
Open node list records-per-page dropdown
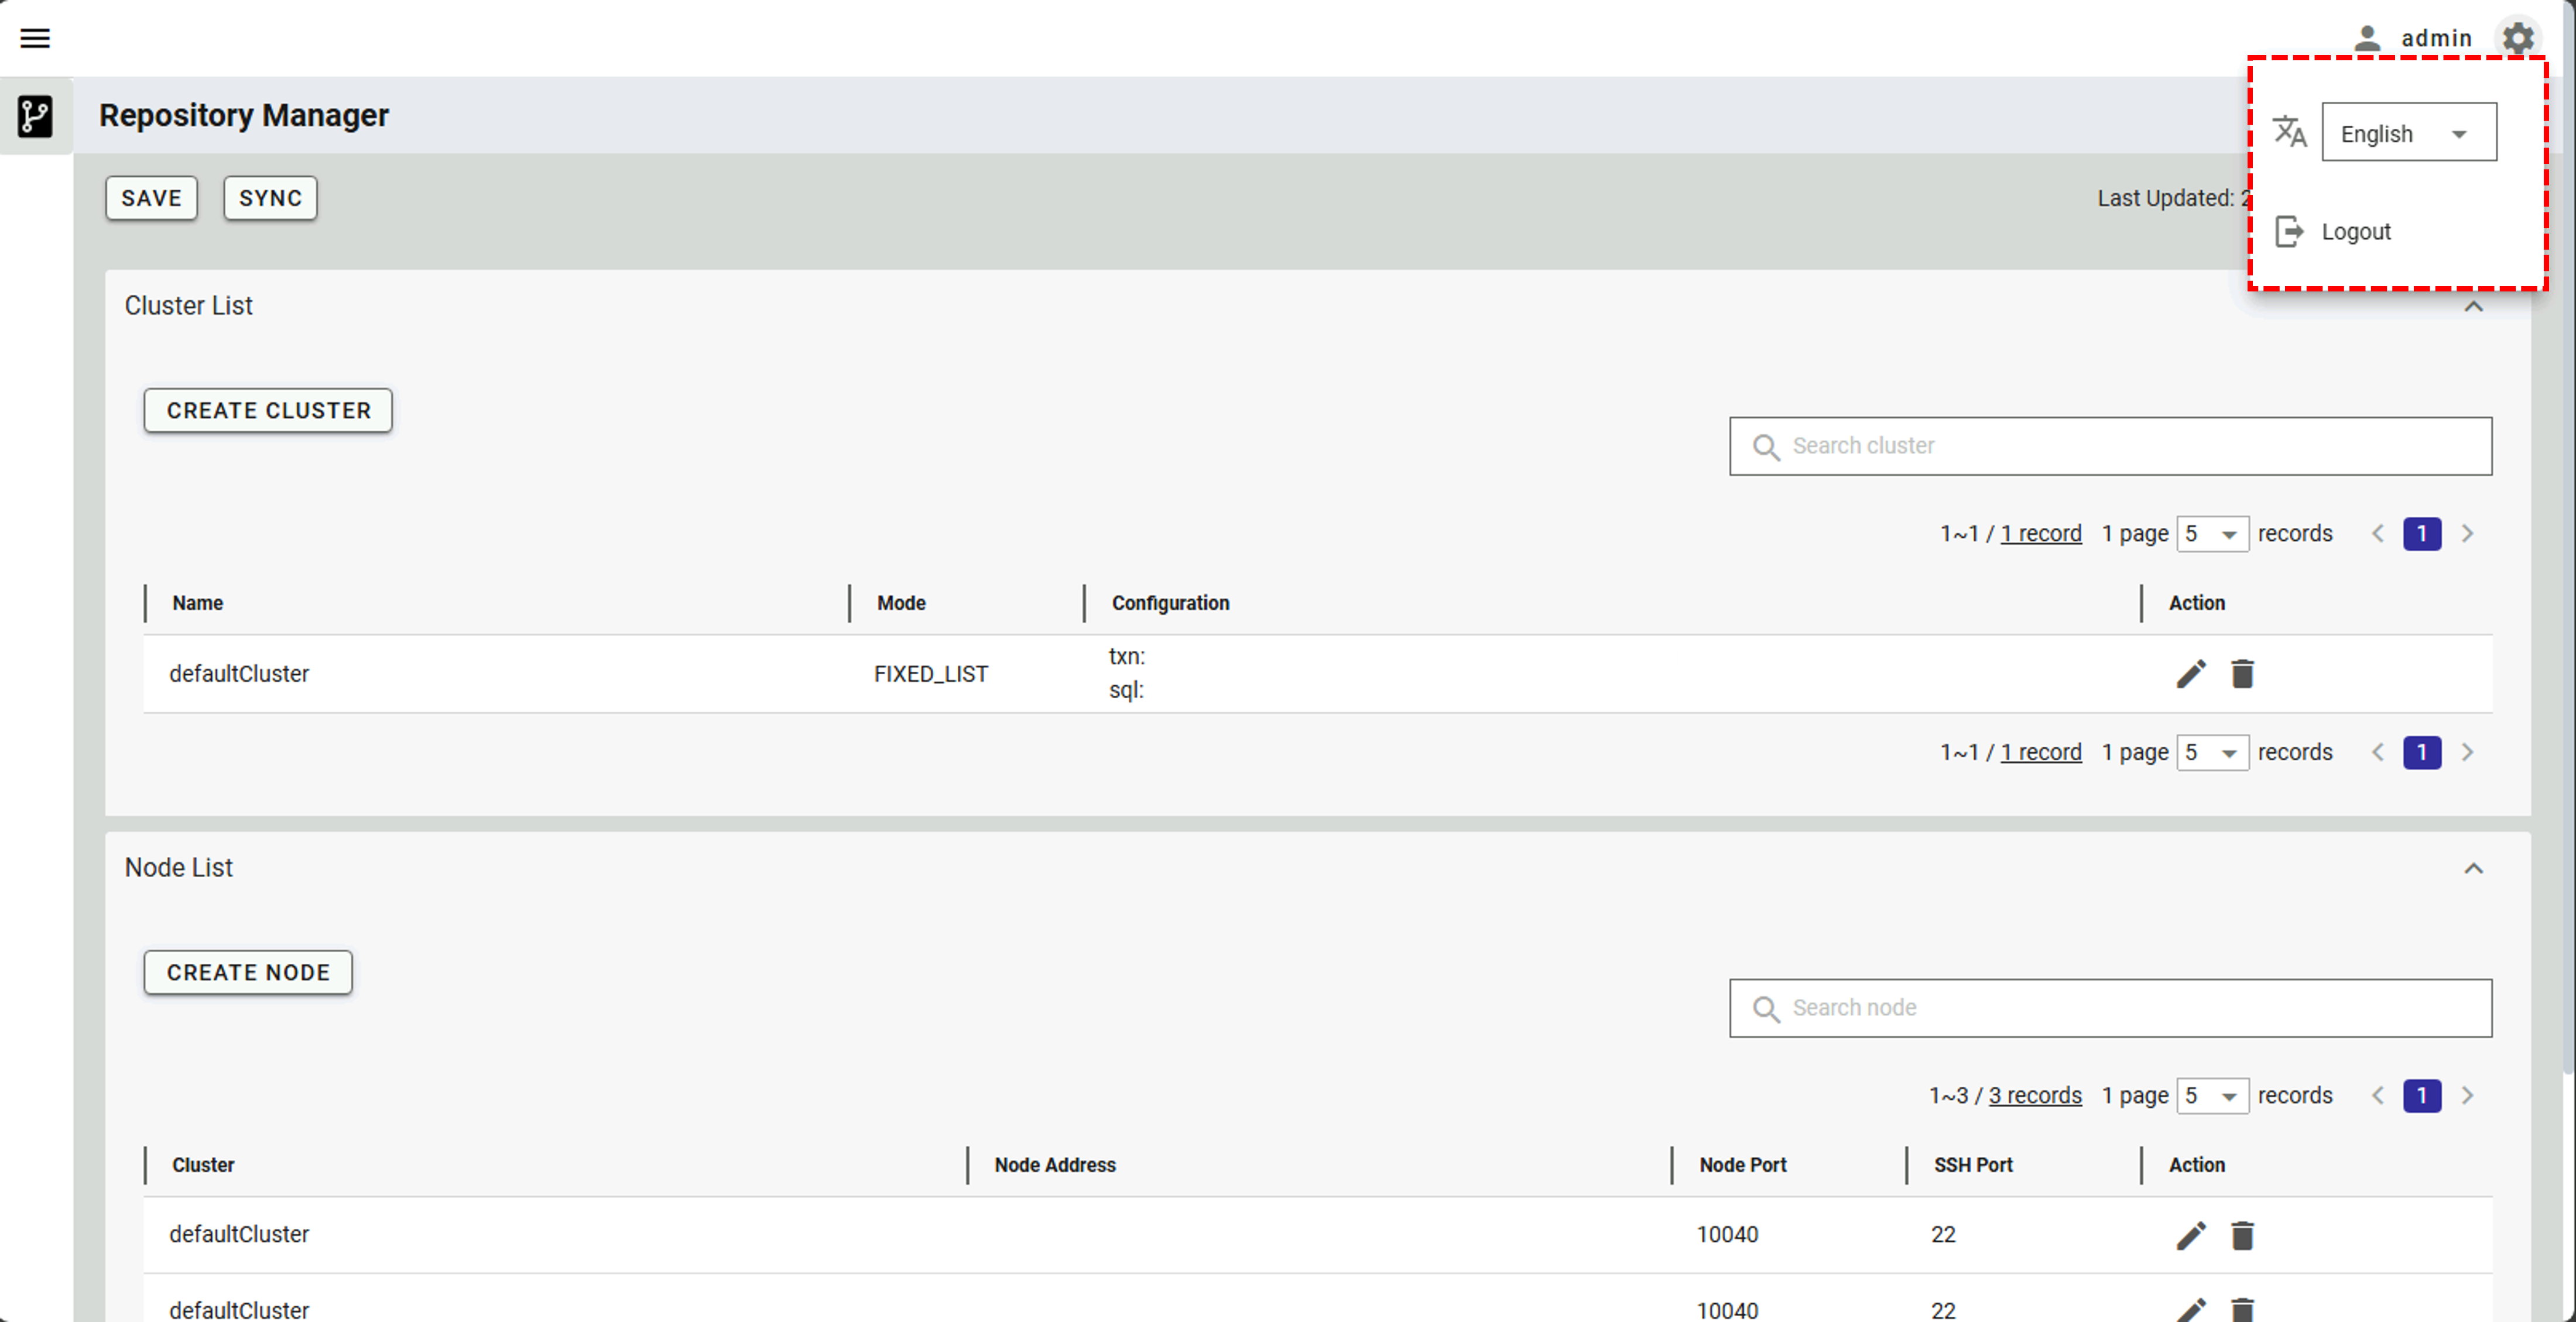pyautogui.click(x=2212, y=1095)
